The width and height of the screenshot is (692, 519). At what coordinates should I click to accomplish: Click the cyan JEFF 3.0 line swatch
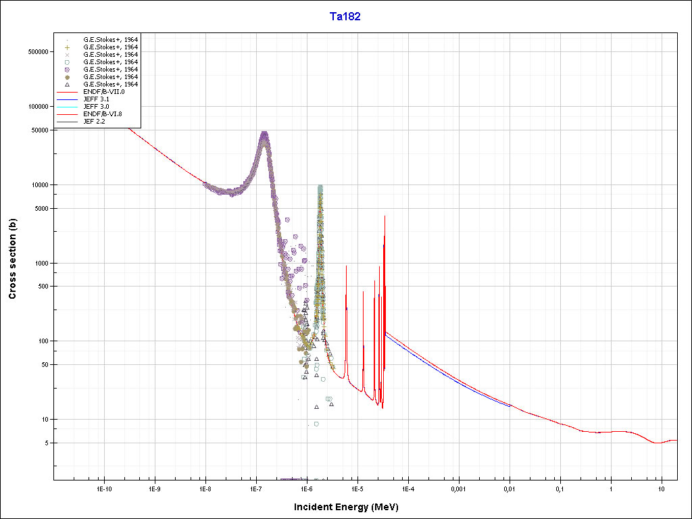click(x=67, y=107)
